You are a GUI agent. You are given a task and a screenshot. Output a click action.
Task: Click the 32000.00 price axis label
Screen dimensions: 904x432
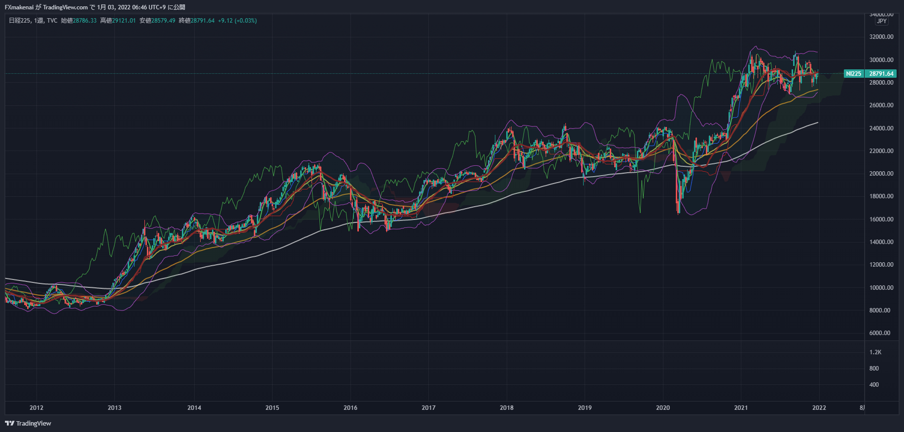881,37
